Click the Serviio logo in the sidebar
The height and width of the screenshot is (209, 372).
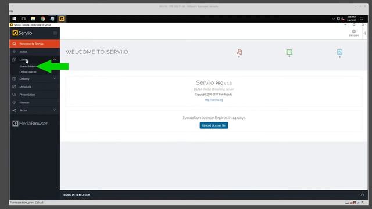tap(22, 33)
